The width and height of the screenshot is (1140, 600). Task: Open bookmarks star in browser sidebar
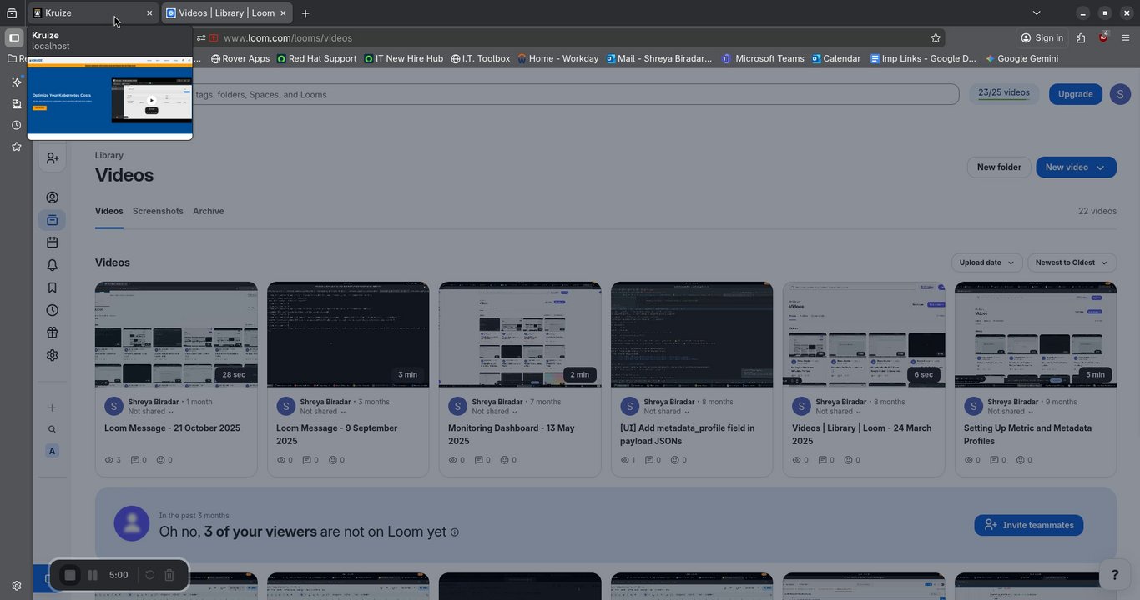click(x=16, y=147)
